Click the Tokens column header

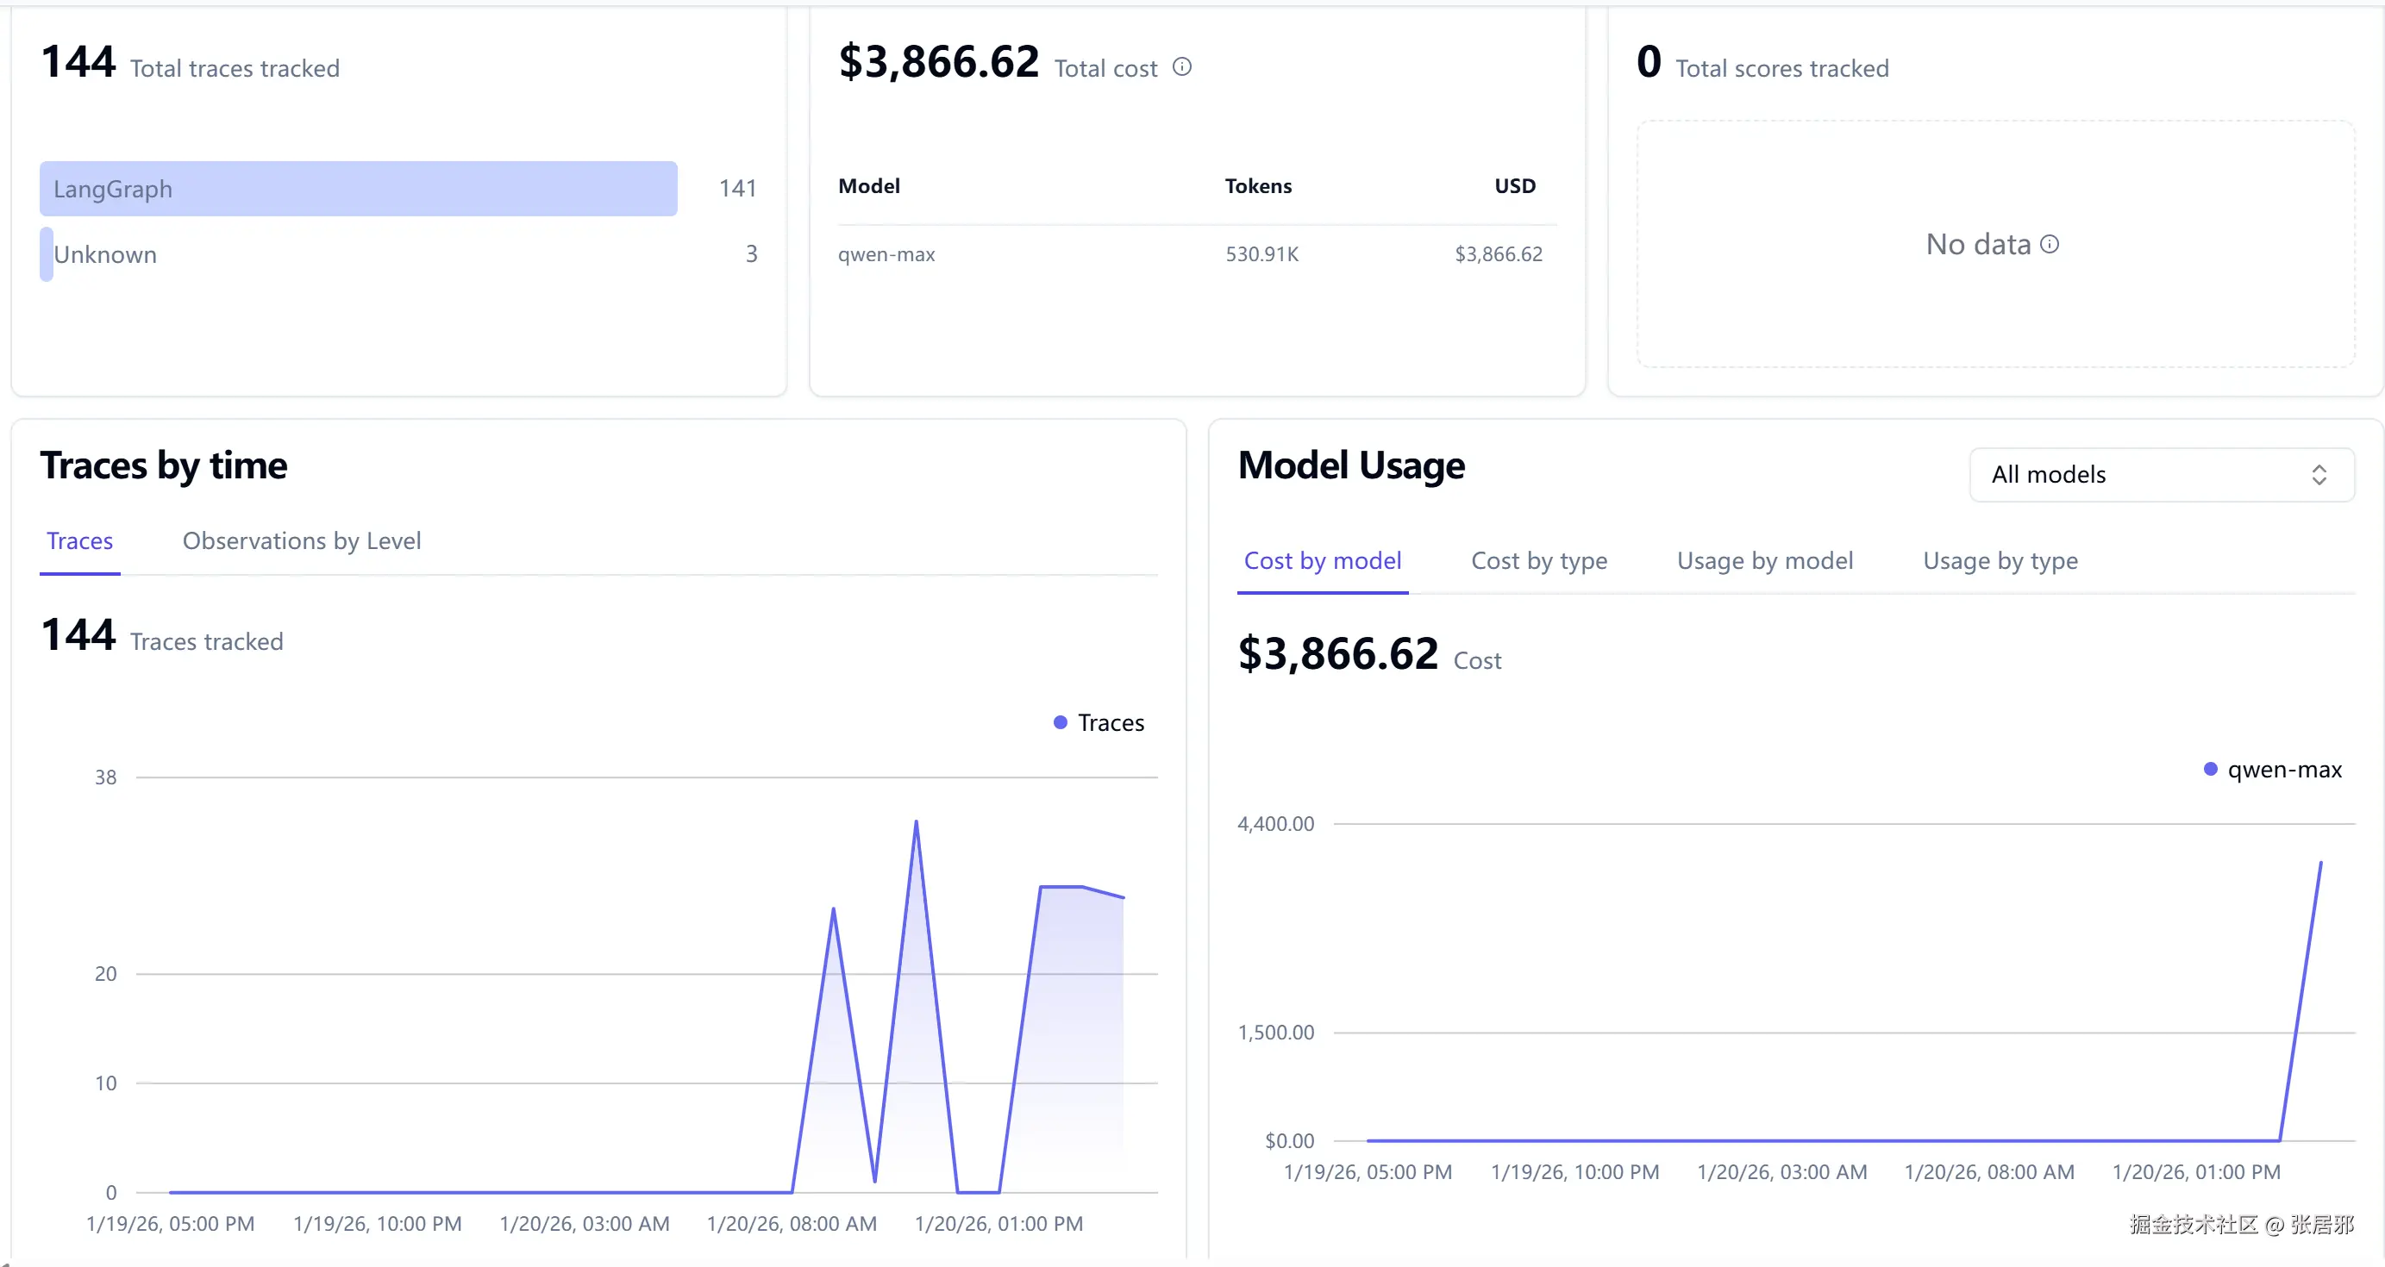[x=1257, y=186]
